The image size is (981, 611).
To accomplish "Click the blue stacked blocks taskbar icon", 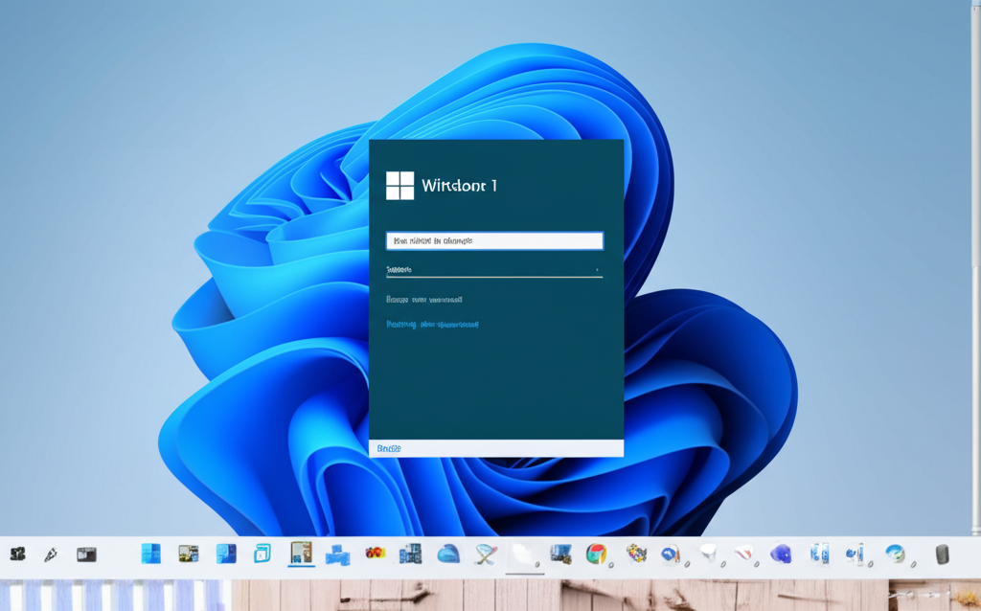I will pos(337,554).
